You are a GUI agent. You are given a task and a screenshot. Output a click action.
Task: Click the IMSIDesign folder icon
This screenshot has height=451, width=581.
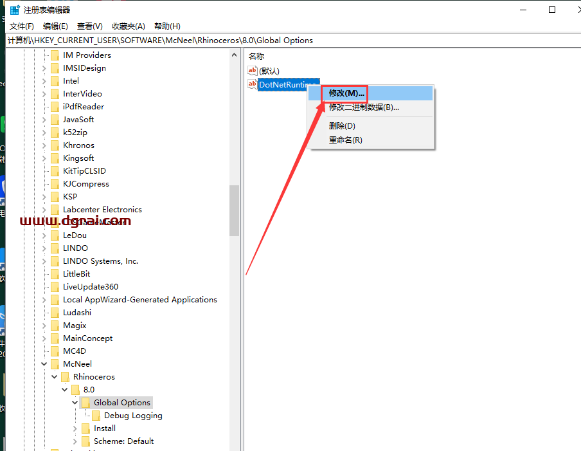coord(55,68)
